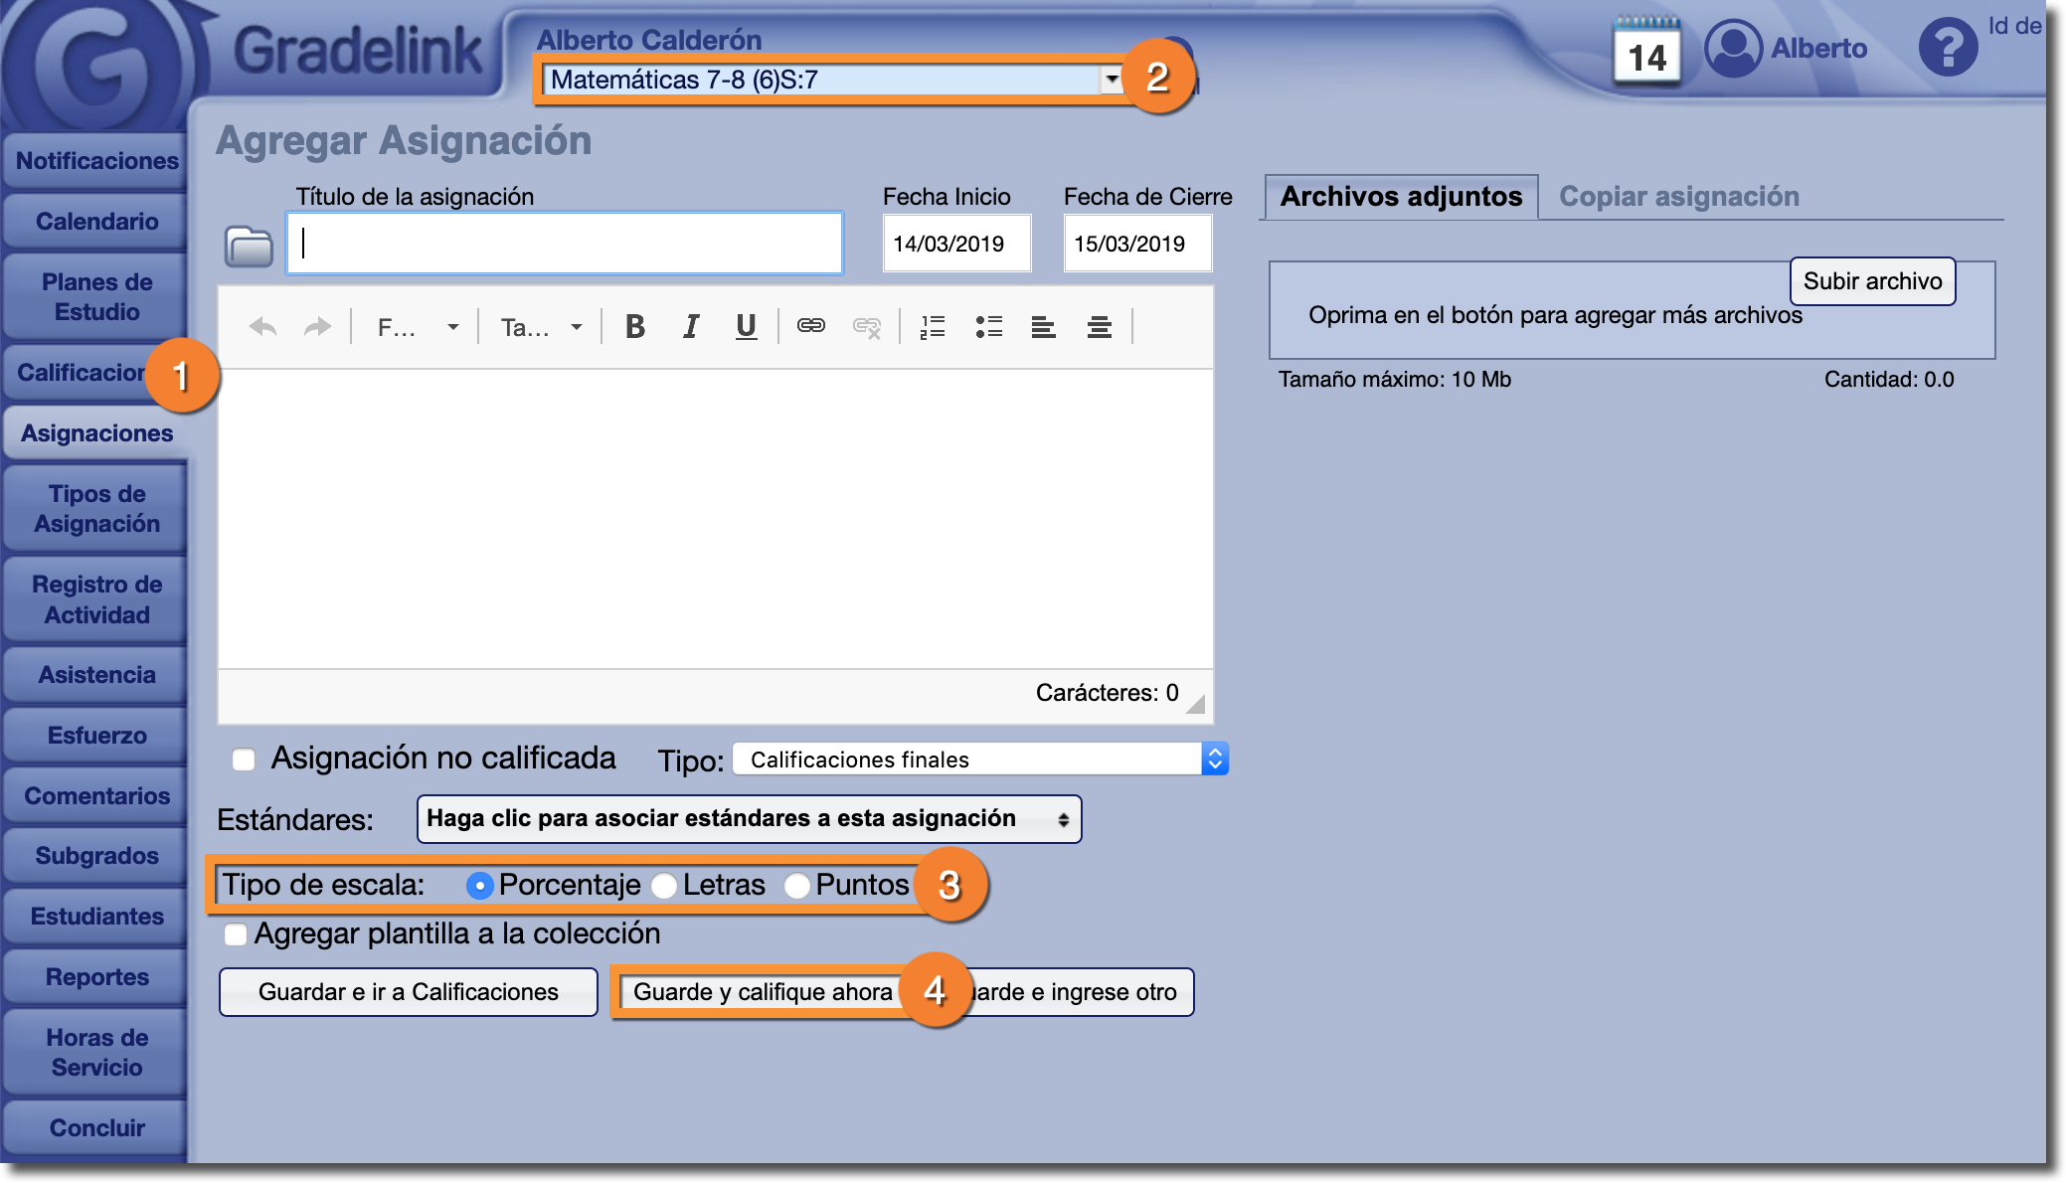Screen dimensions: 2066x1183
Task: Click the Bold formatting icon
Action: click(634, 327)
